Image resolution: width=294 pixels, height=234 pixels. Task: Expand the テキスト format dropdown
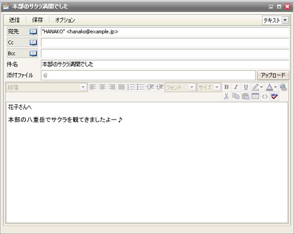pos(285,20)
